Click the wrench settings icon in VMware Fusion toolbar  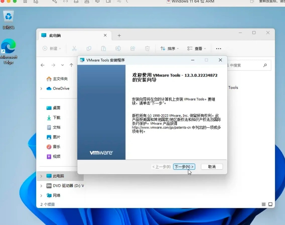tap(54, 2)
